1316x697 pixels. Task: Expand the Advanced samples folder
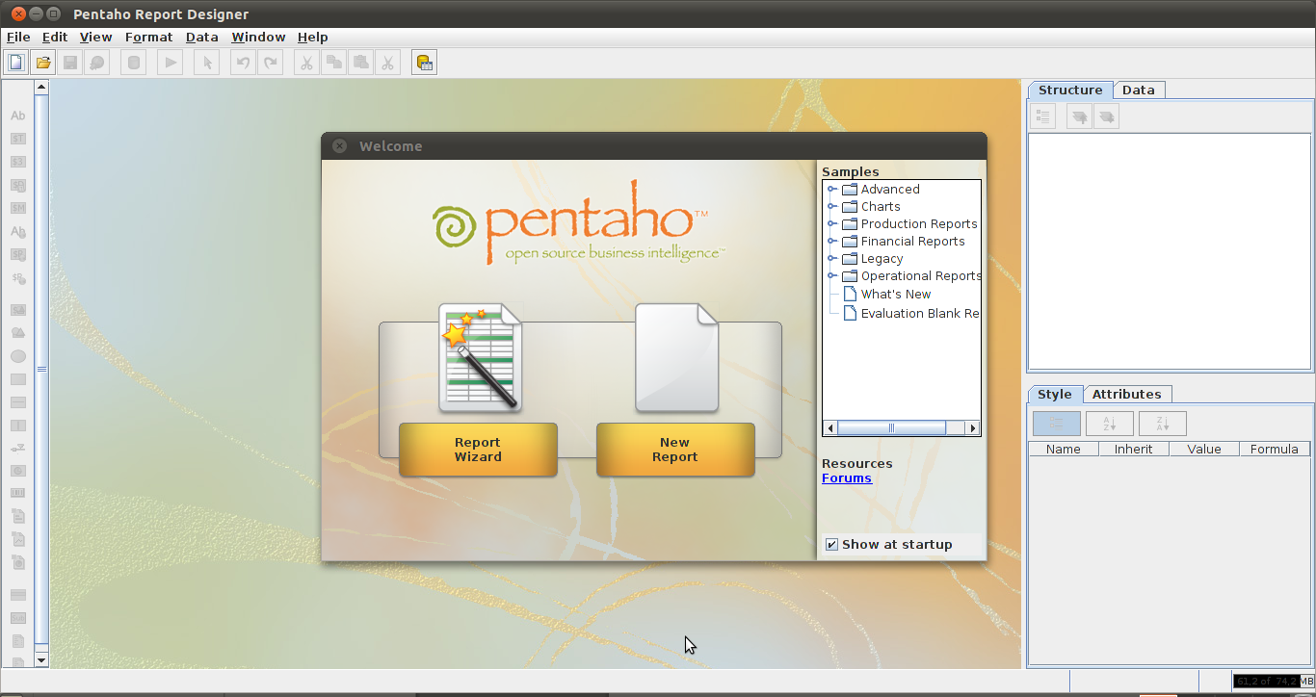click(x=831, y=190)
